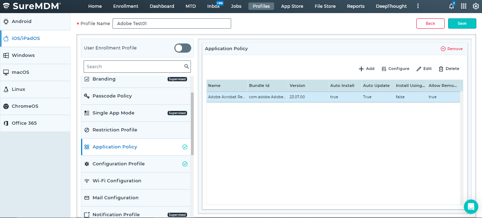Edit the selected application
The image size is (482, 218).
point(424,69)
